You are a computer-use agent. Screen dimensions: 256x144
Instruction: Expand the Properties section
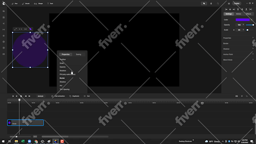(x=238, y=38)
